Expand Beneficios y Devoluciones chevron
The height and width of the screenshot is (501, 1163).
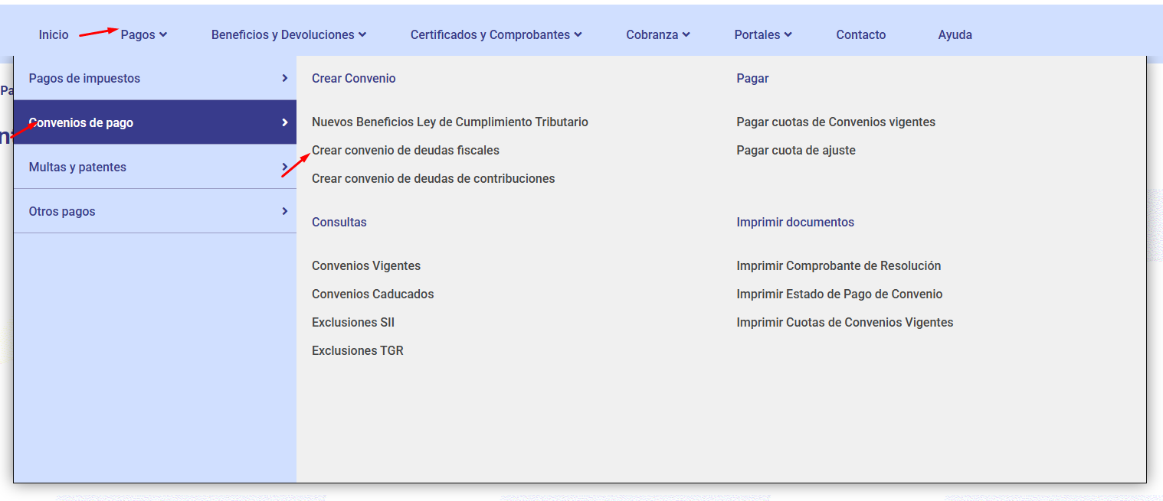coord(362,34)
